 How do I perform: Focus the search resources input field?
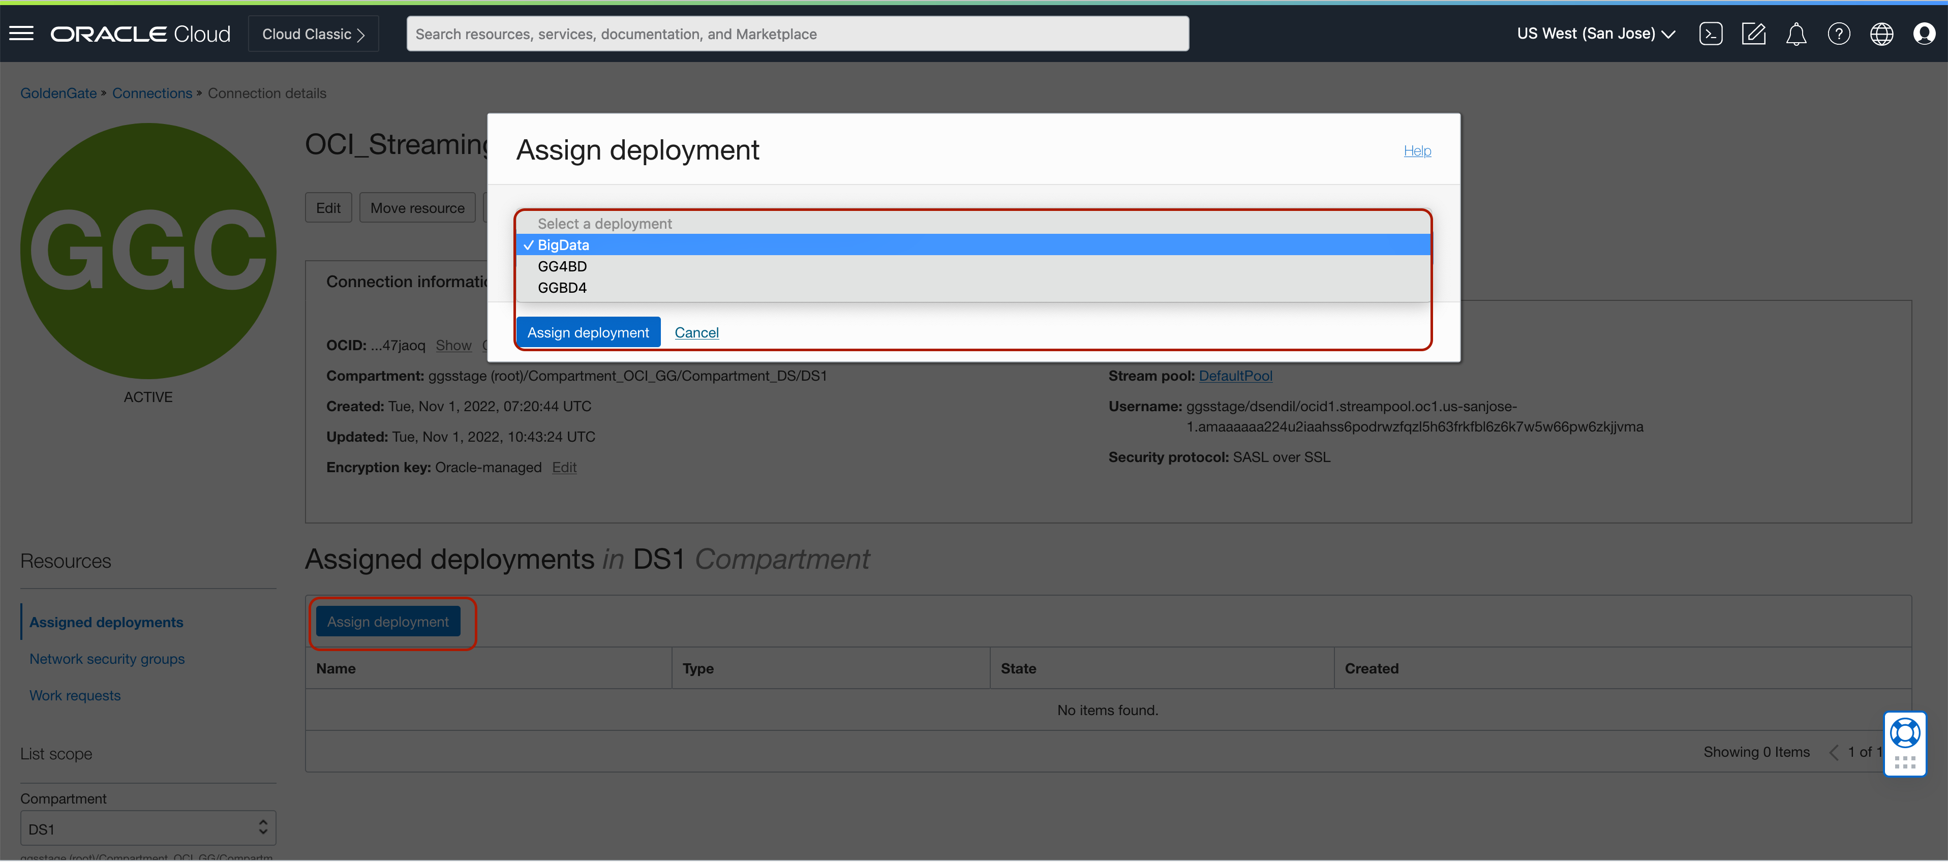pos(797,34)
